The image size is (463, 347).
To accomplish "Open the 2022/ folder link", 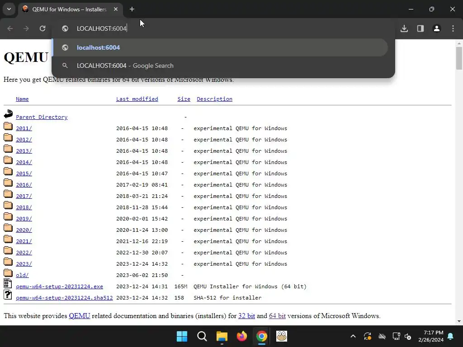I will [x=24, y=253].
